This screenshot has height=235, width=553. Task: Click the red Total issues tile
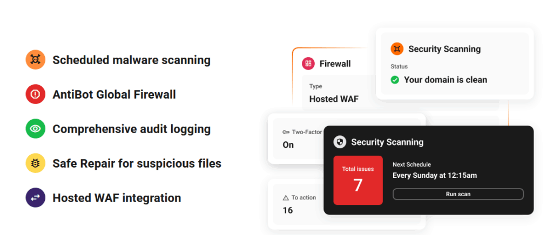(358, 180)
